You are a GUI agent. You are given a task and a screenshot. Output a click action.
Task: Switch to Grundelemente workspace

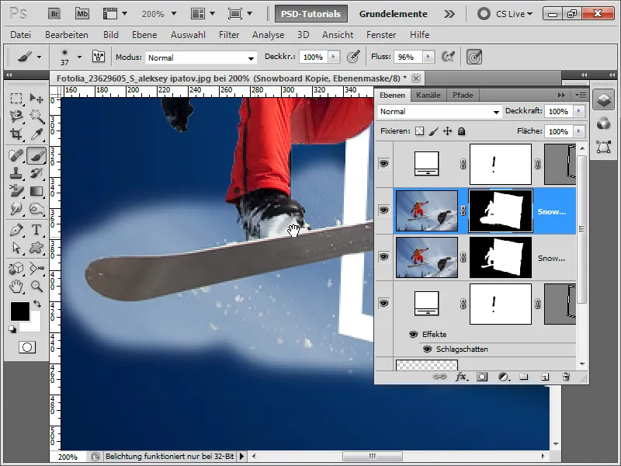(x=394, y=14)
